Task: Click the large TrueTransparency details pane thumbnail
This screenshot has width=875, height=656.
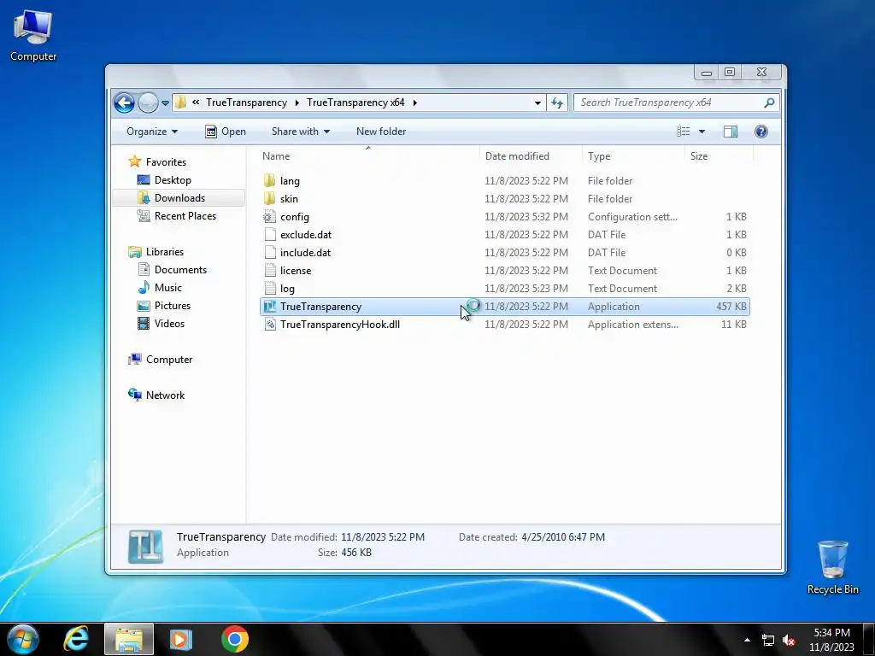Action: tap(145, 546)
